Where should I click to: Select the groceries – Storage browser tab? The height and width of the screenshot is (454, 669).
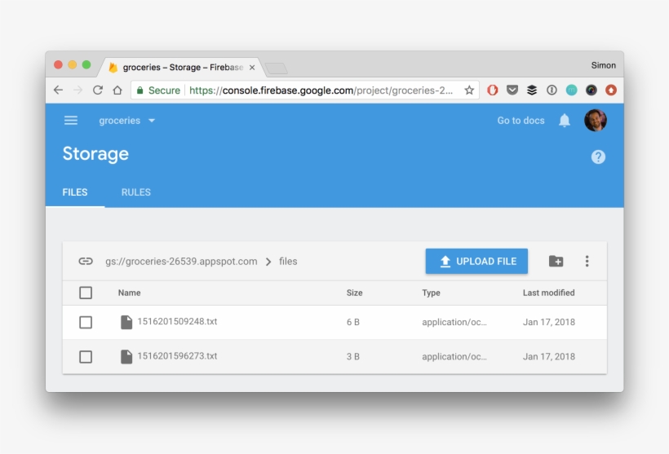tap(183, 68)
